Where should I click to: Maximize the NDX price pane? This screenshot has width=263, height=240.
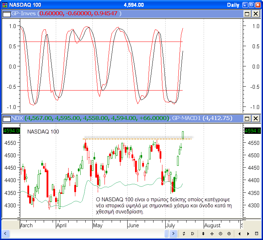[247, 119]
